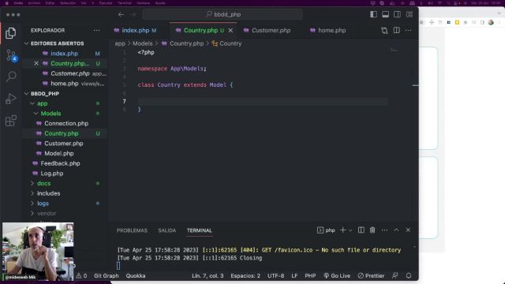Split the editor right

[396, 30]
